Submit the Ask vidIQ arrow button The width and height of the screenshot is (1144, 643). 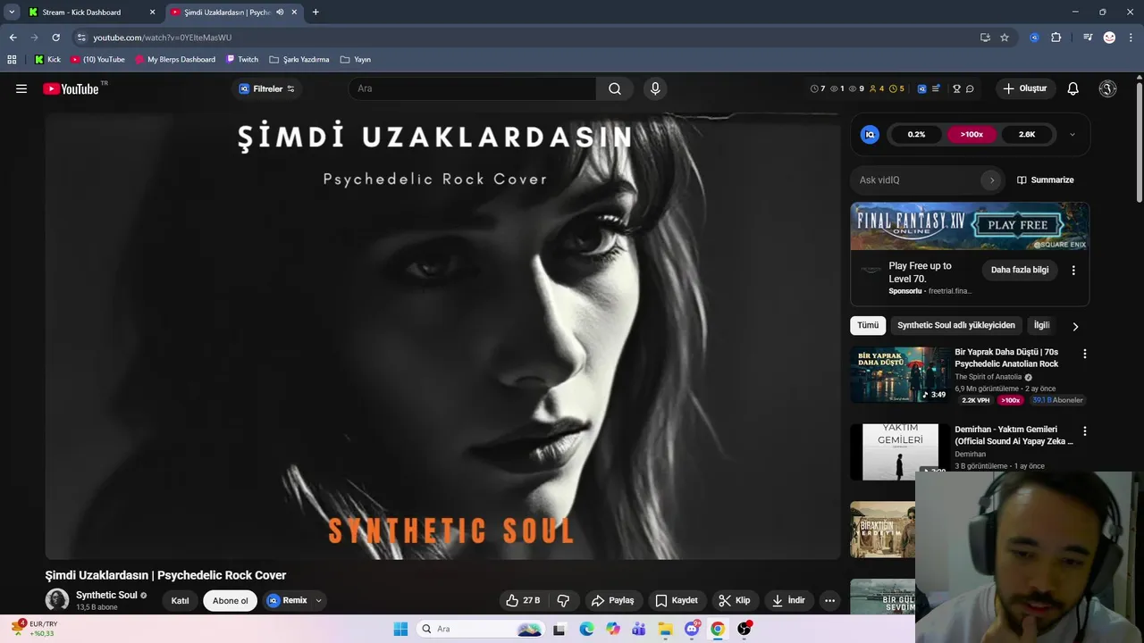(x=991, y=180)
